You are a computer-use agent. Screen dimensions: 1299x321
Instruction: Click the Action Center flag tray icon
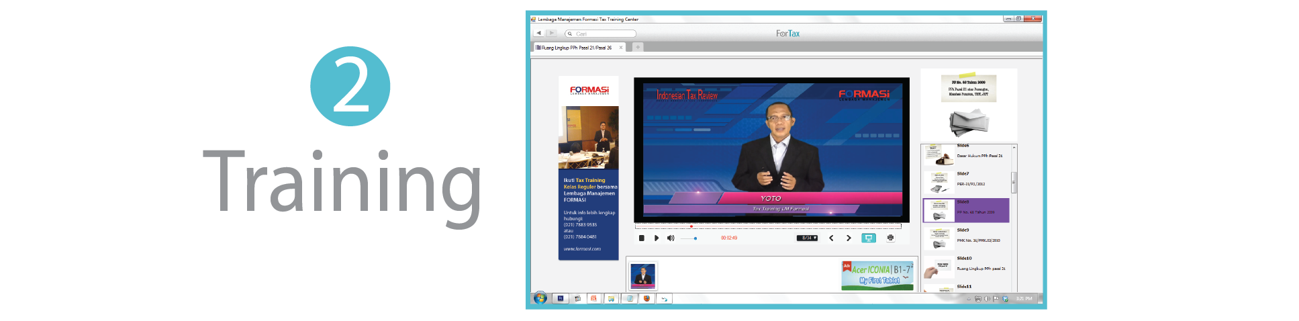(996, 299)
